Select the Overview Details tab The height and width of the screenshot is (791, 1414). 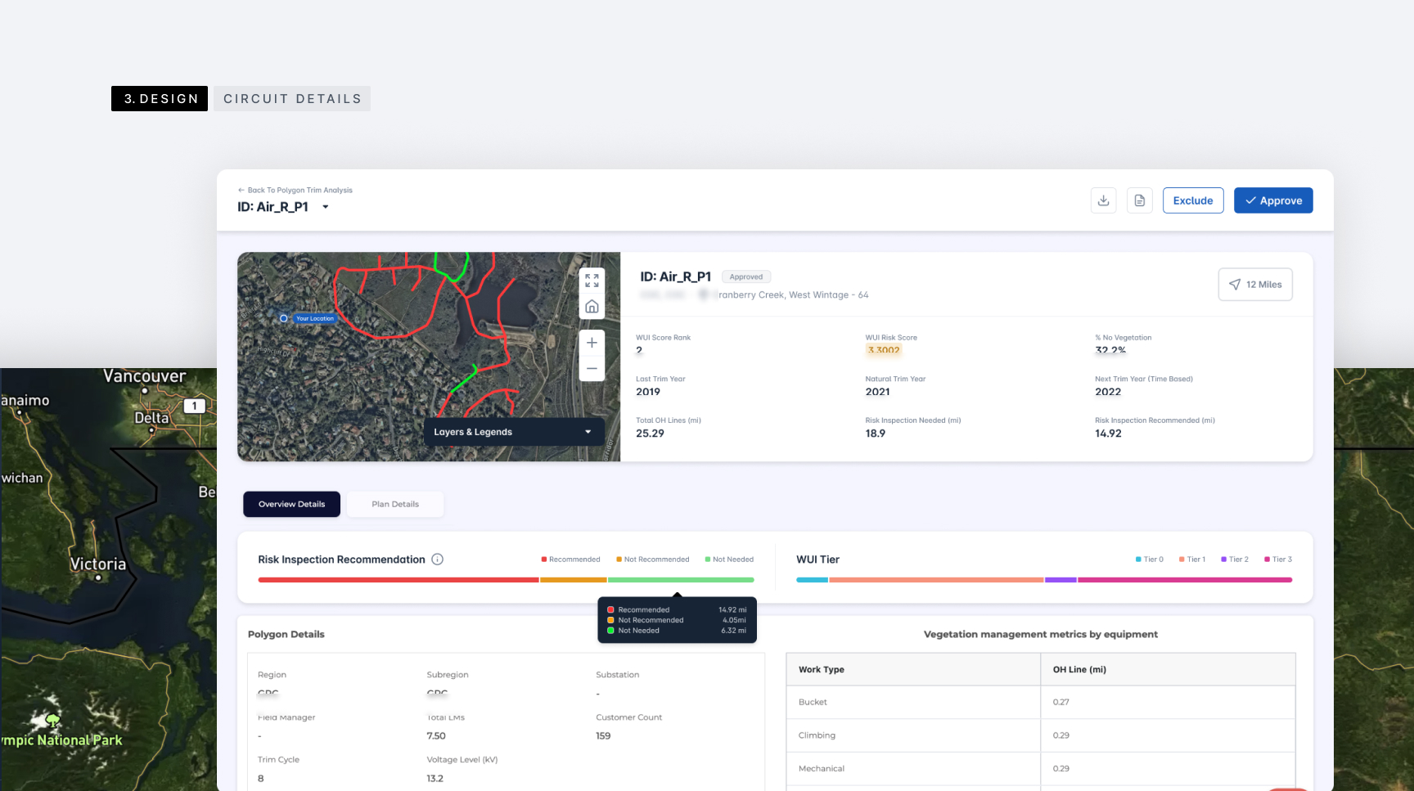tap(291, 504)
